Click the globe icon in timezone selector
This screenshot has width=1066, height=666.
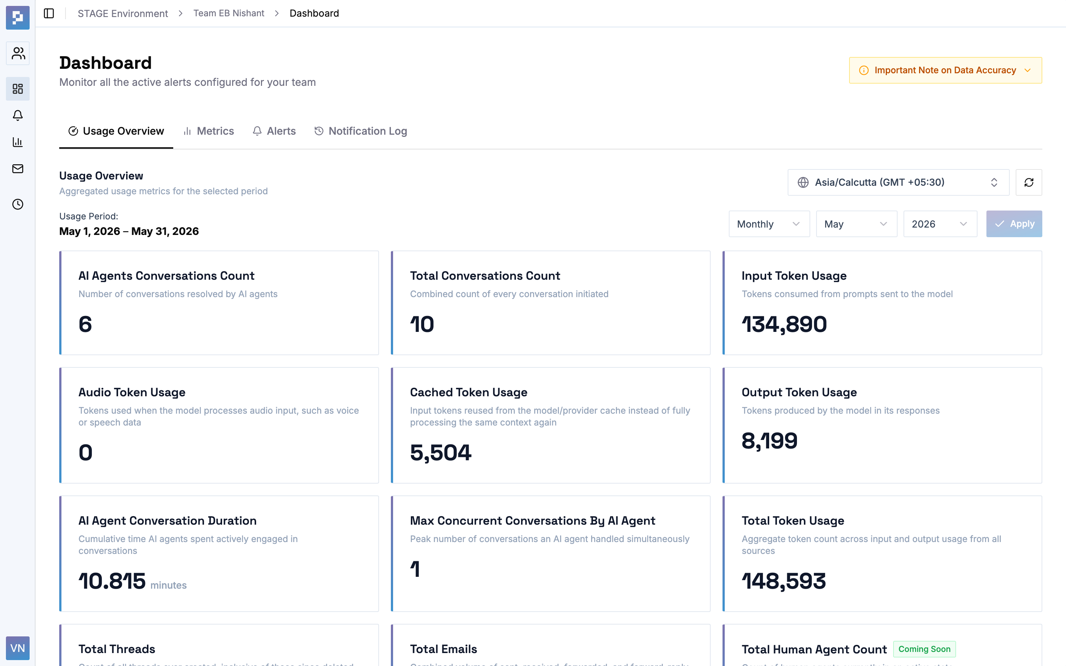(803, 182)
